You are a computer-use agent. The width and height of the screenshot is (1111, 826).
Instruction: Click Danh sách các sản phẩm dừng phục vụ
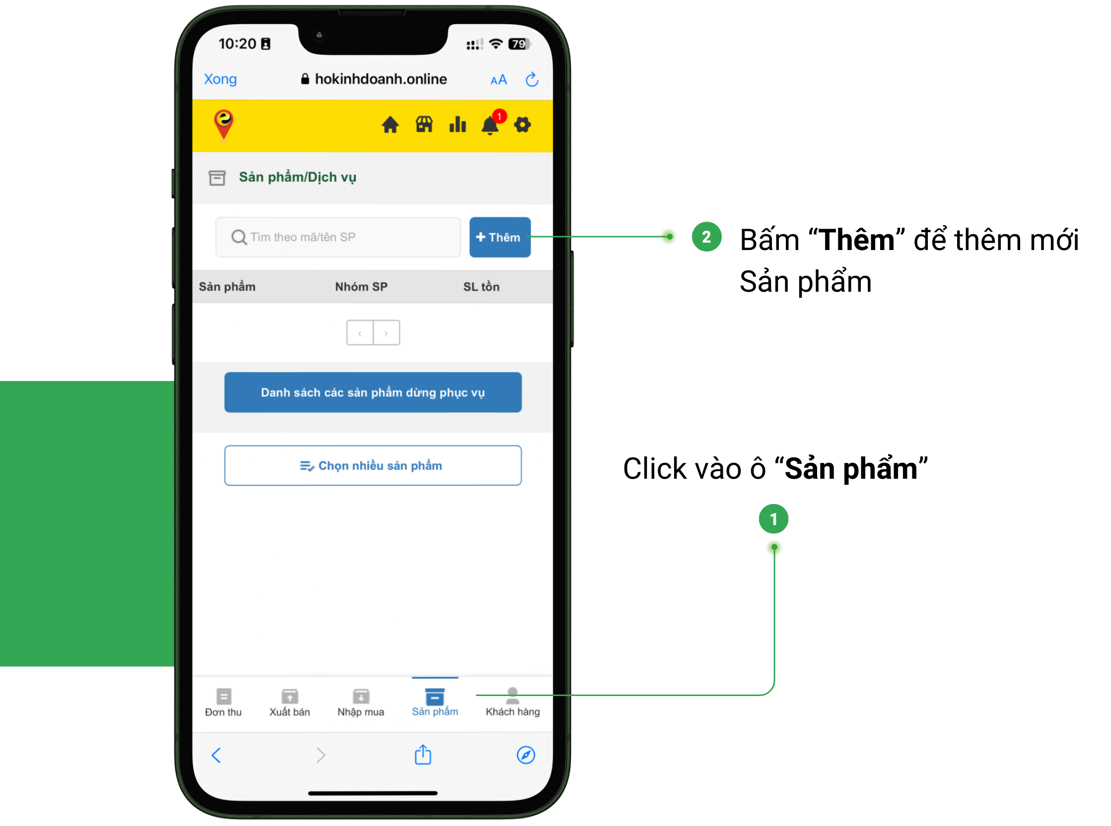[372, 392]
